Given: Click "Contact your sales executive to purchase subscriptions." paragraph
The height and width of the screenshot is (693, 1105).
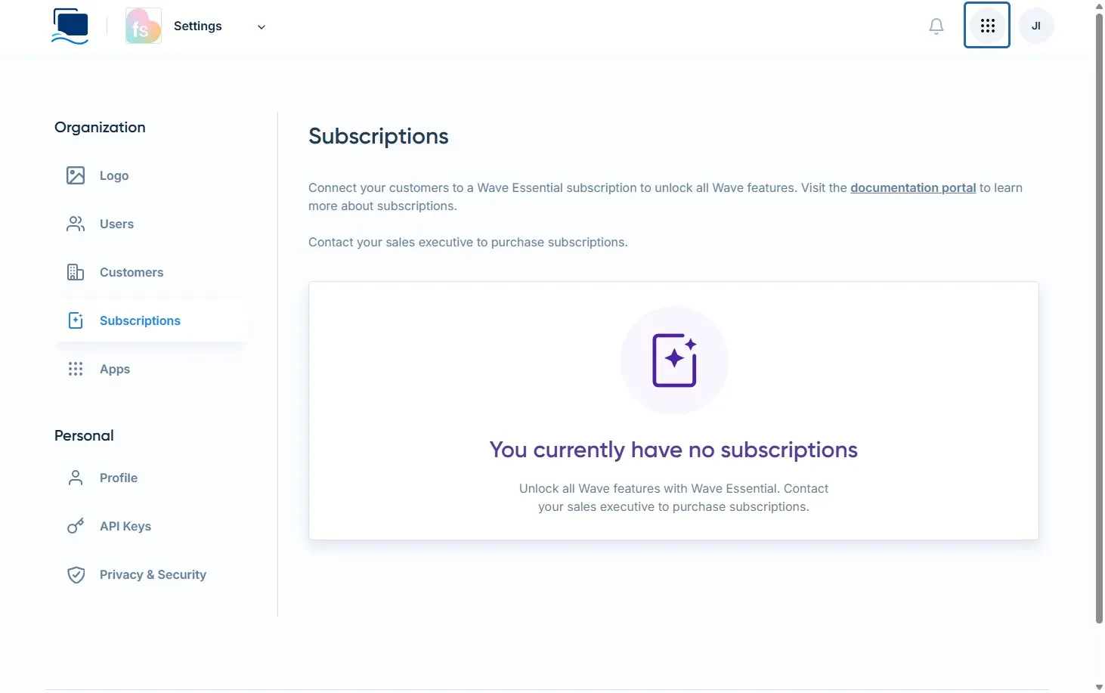Looking at the screenshot, I should 468,242.
